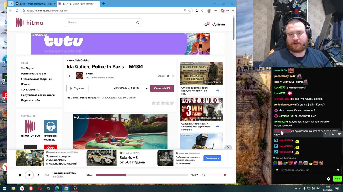Open the Copilot Чат button in browser toolbar
The image size is (343, 192).
[225, 11]
